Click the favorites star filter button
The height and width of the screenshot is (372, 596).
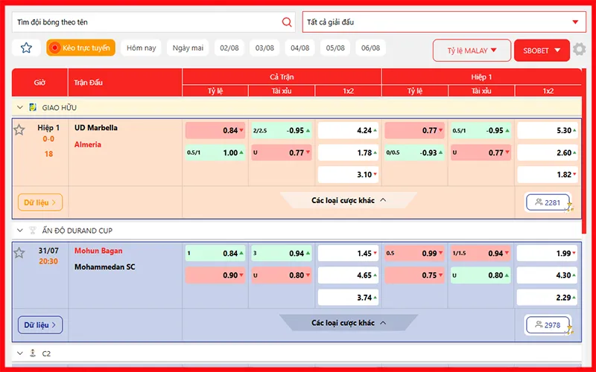pos(26,48)
